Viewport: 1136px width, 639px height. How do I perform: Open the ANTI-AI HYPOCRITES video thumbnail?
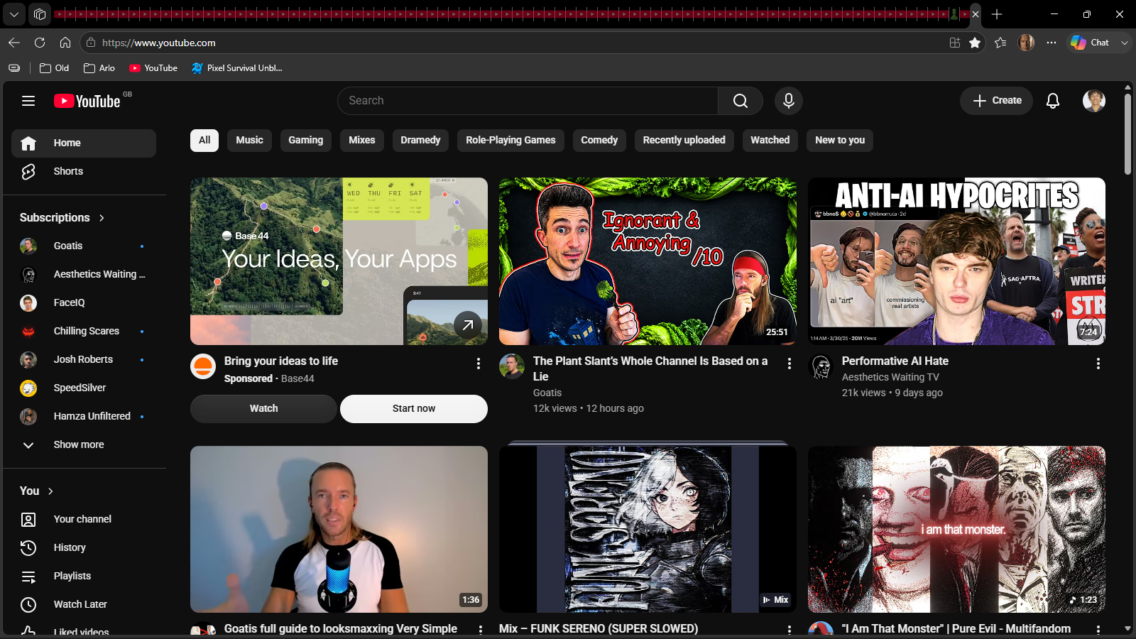point(956,261)
